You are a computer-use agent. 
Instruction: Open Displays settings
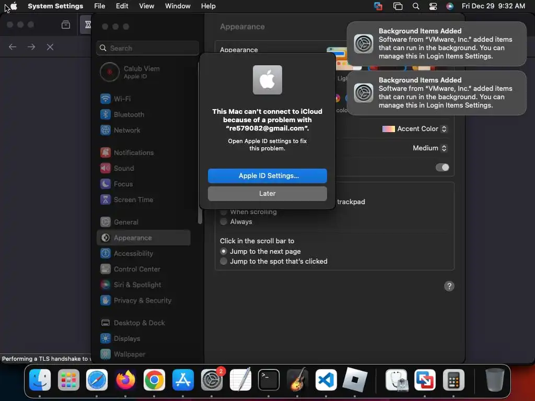tap(143, 339)
